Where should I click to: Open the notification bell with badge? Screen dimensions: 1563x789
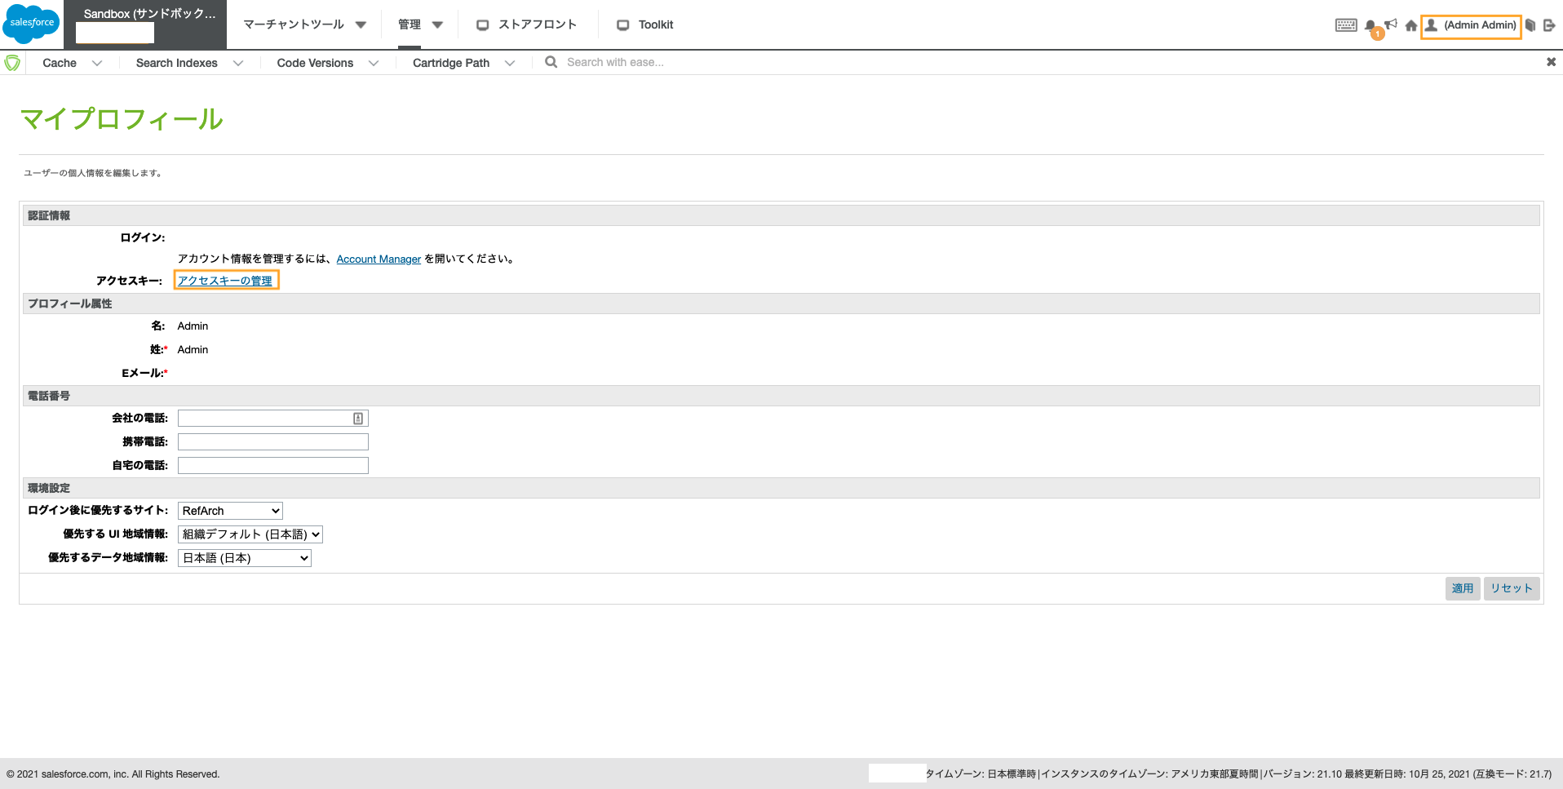click(x=1370, y=24)
